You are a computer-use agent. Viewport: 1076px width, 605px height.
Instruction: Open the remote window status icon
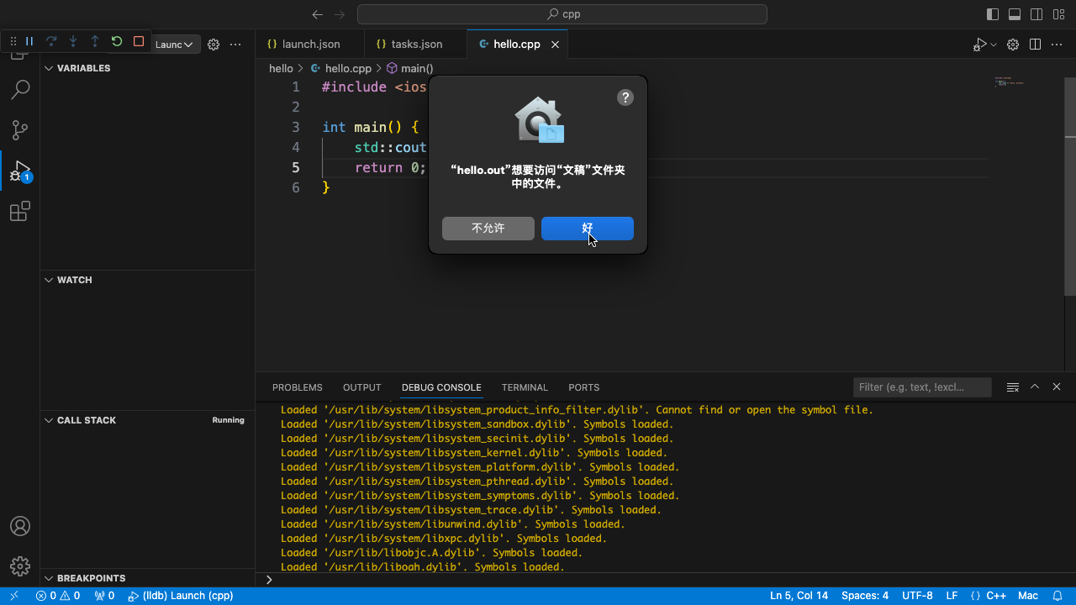point(13,596)
